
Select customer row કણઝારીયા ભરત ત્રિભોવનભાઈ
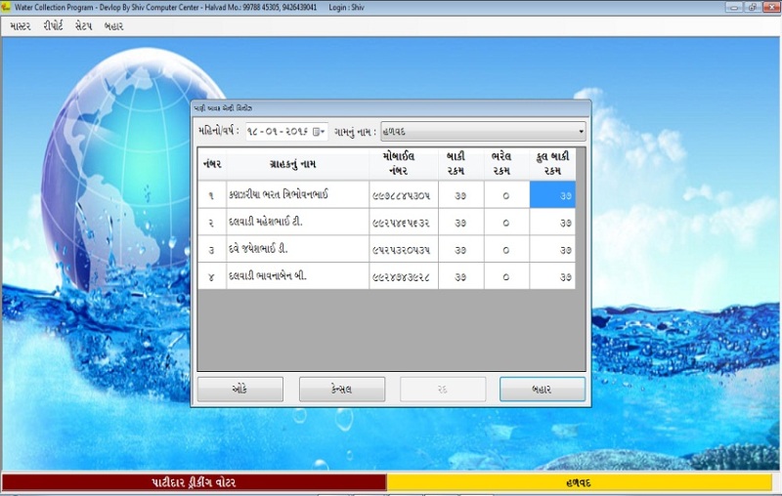(297, 194)
